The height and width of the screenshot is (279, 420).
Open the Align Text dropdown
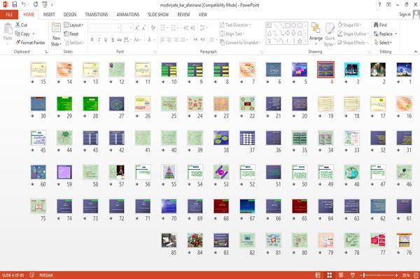(x=232, y=34)
